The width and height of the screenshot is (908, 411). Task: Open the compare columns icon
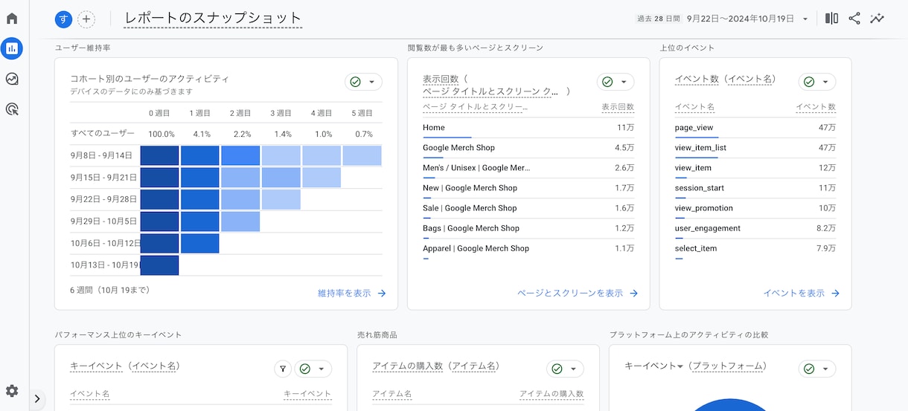coord(831,19)
